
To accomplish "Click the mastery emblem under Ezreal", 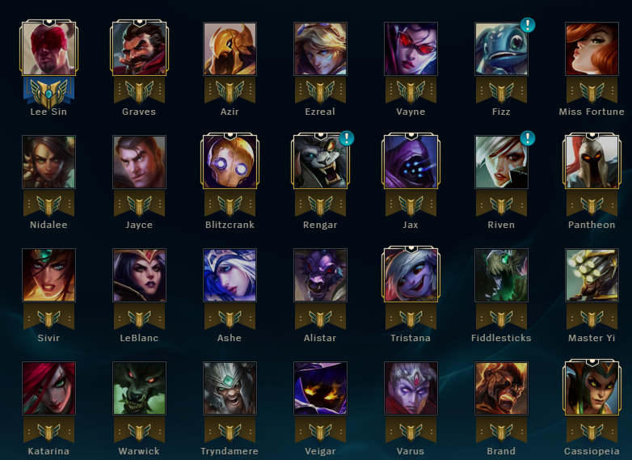I will click(320, 91).
